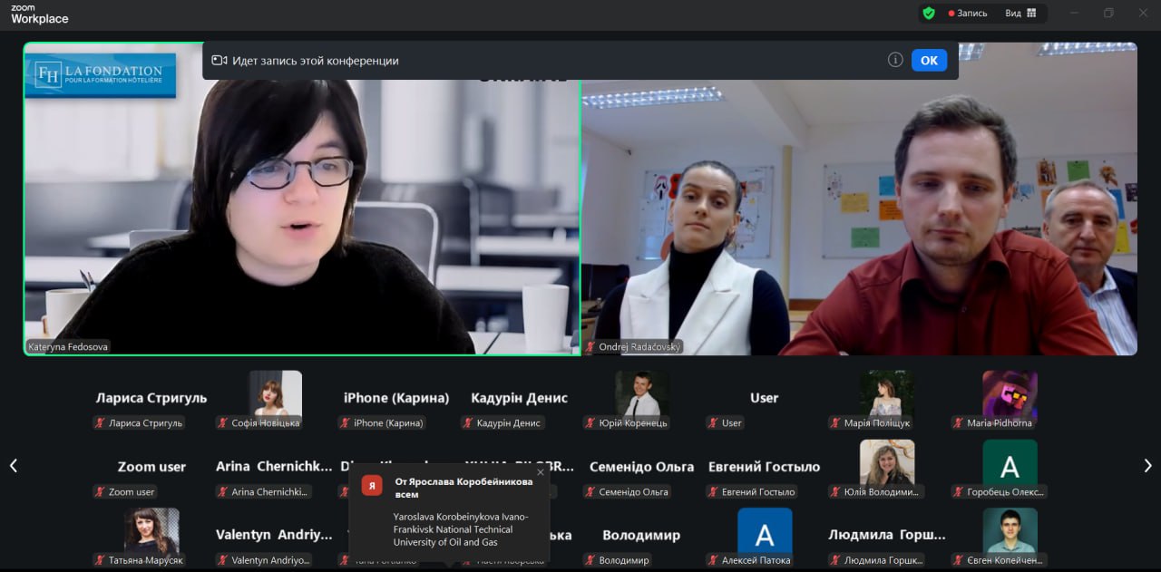Click the small Людмила Горшк... name label
Screen dimensions: 1161x572
[x=883, y=560]
